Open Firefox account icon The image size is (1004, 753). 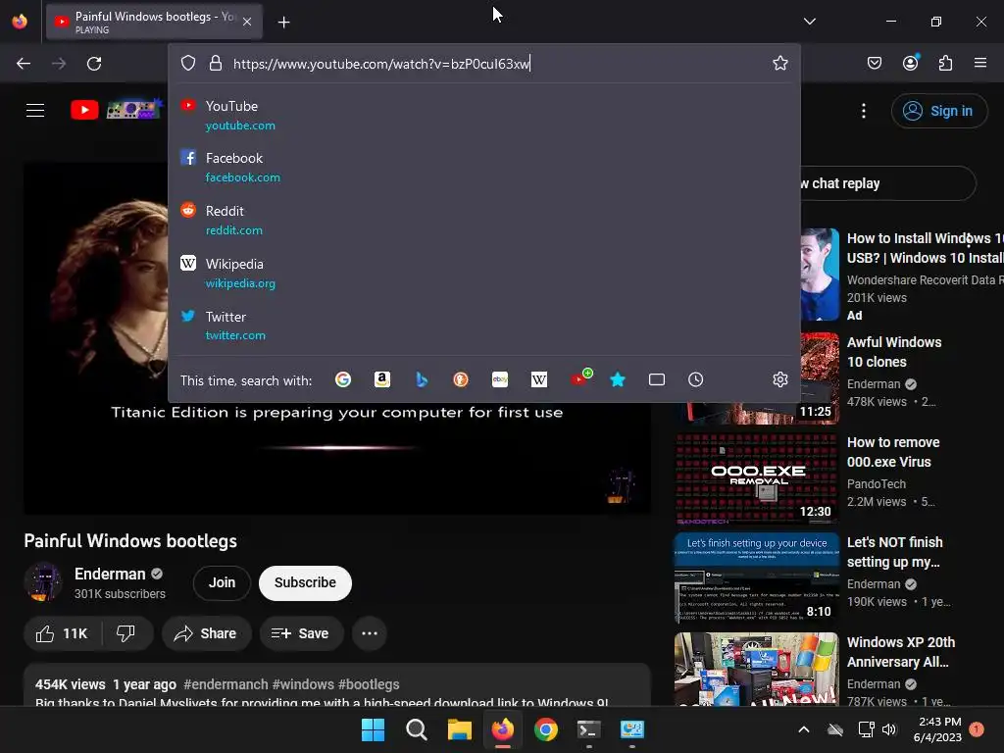point(911,63)
